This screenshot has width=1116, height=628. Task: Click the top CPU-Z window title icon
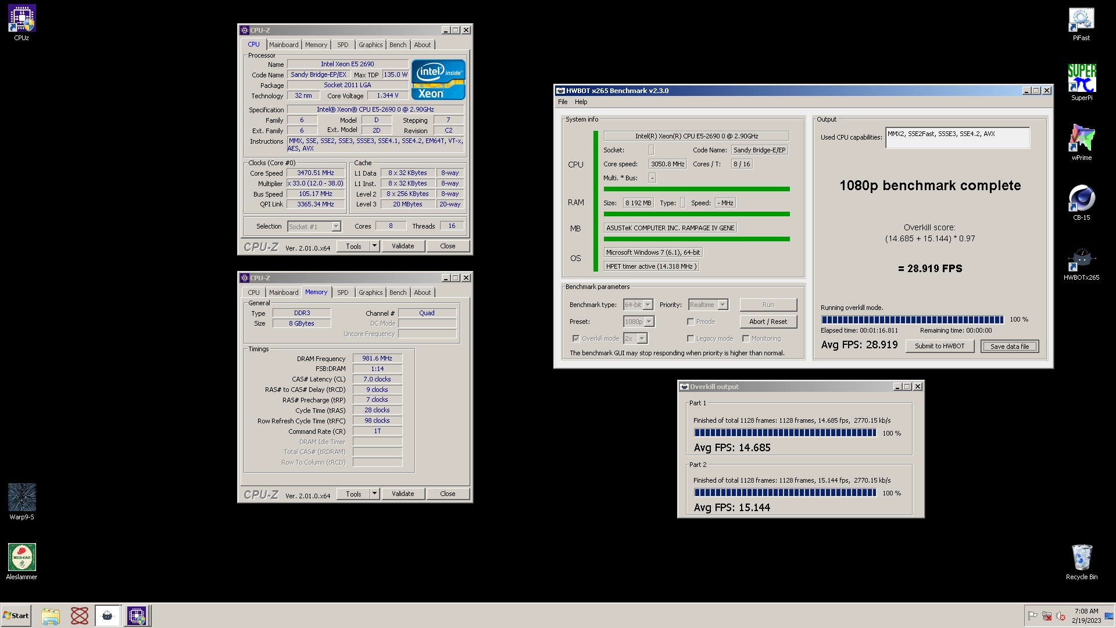click(x=245, y=30)
